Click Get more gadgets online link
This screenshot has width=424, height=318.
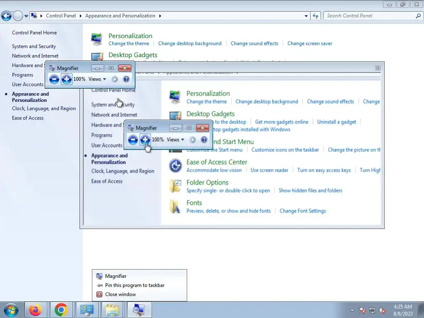[x=282, y=122]
